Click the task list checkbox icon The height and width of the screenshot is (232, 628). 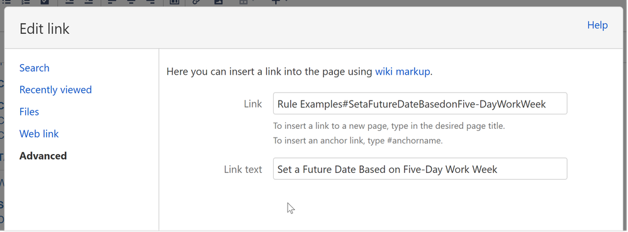tap(45, 2)
